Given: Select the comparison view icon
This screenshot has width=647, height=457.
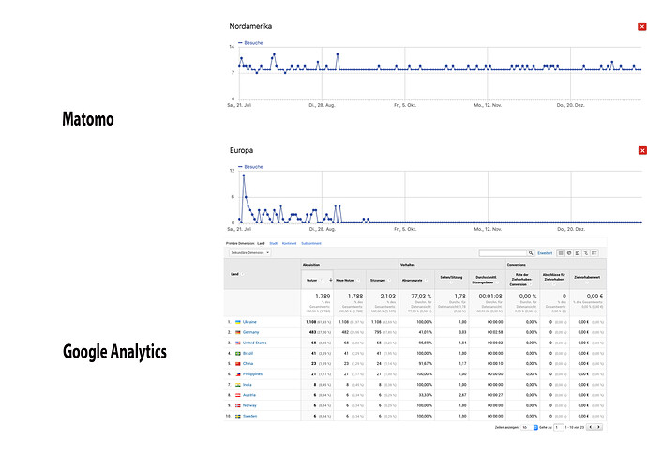Looking at the screenshot, I should coord(585,253).
